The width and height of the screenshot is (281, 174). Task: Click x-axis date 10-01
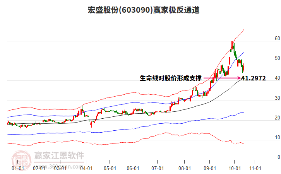click(235, 168)
